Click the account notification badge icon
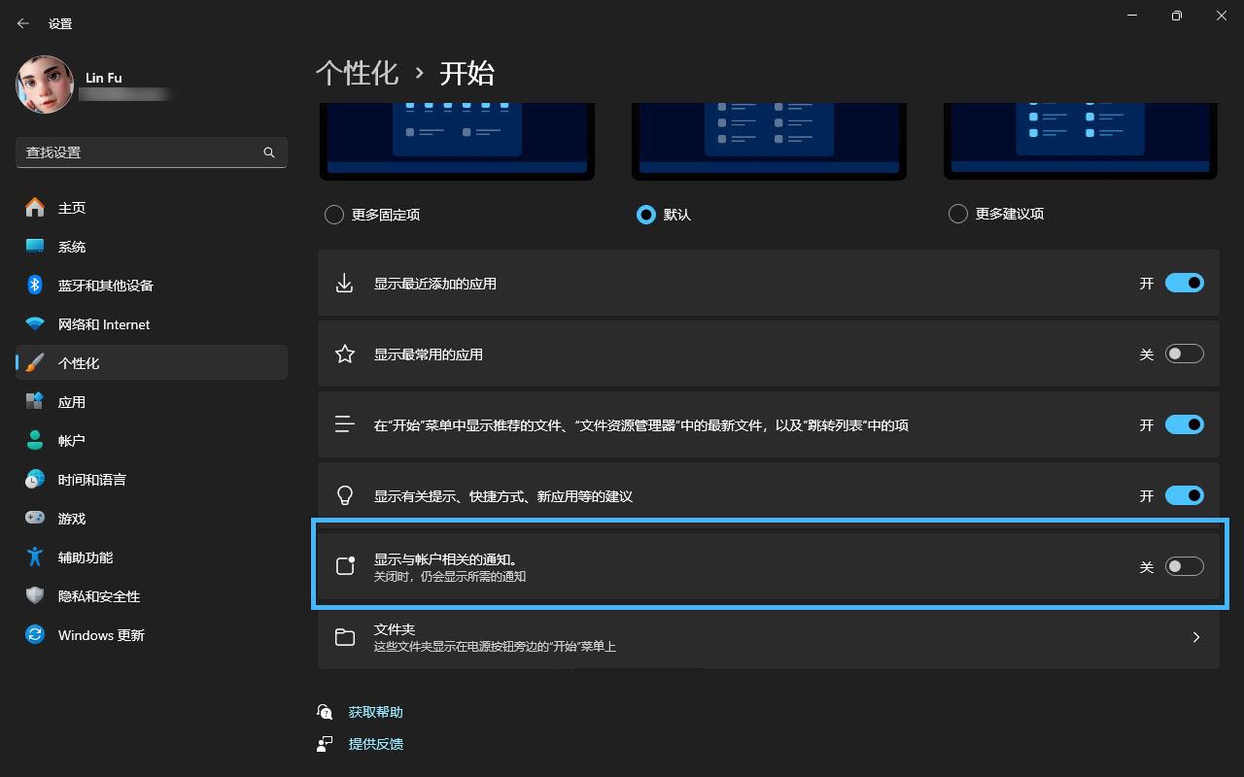The height and width of the screenshot is (777, 1244). coord(345,566)
